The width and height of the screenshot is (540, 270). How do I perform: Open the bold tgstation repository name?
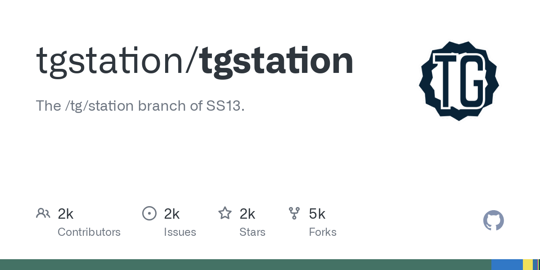tap(276, 61)
